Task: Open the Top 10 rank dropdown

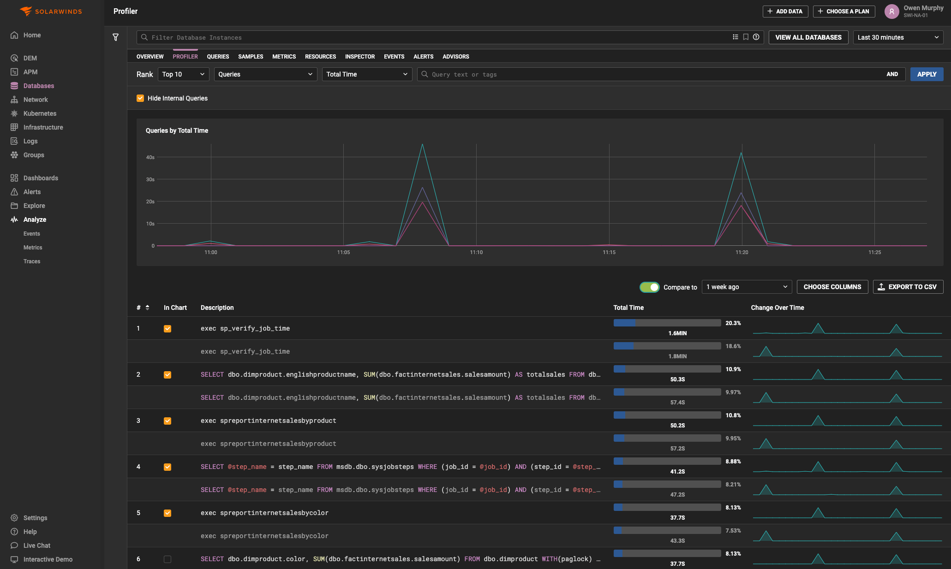Action: [183, 74]
